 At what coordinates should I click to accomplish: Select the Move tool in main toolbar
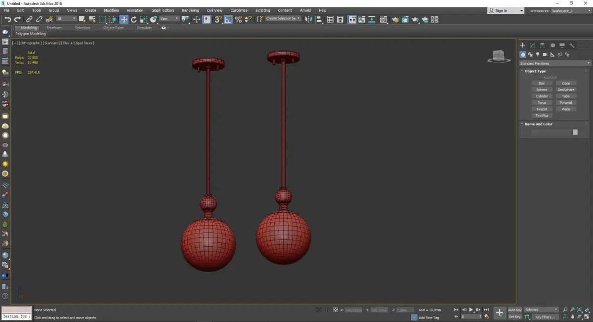[124, 19]
